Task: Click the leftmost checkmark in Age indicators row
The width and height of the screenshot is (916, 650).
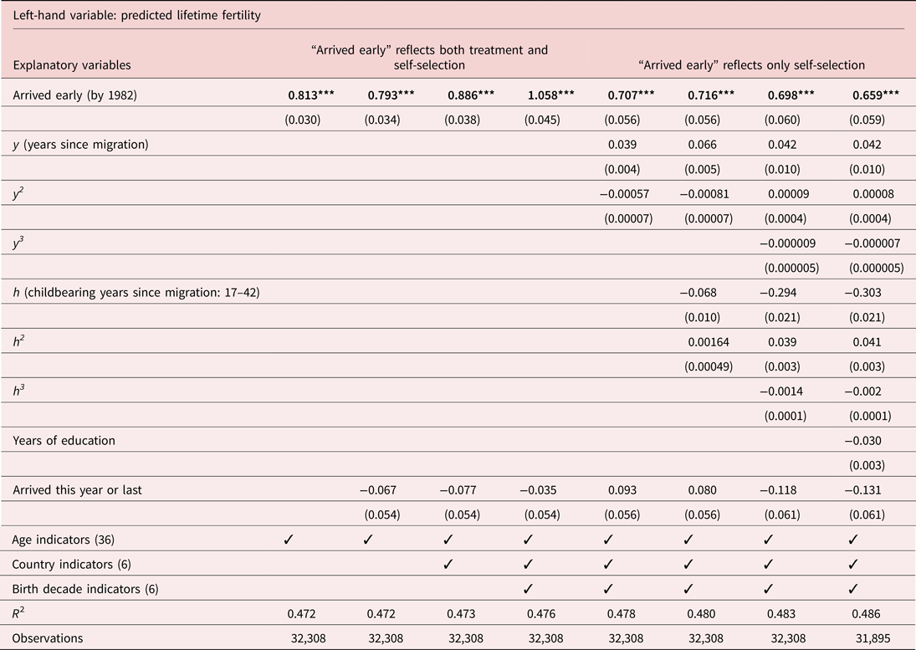Action: (288, 540)
